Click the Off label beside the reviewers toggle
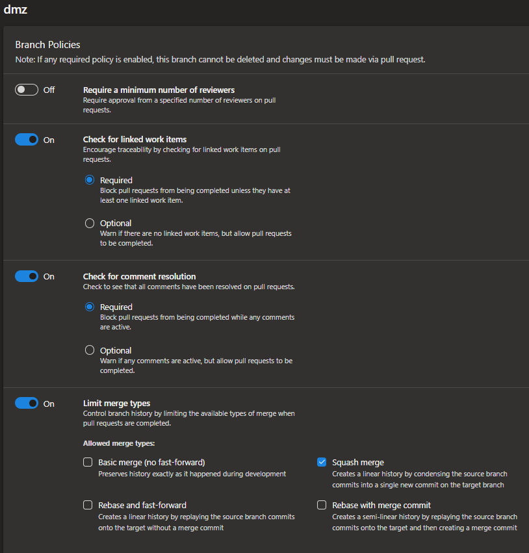 pos(49,89)
